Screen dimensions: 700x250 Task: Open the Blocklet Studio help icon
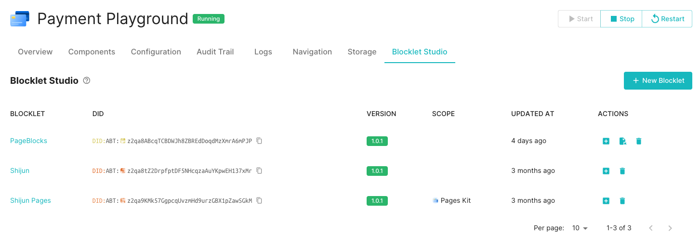point(87,81)
